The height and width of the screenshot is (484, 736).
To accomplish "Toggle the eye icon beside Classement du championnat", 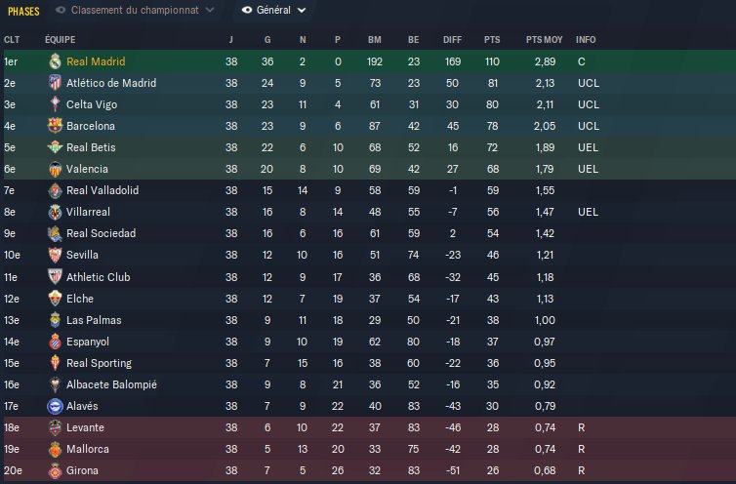I will click(x=62, y=10).
